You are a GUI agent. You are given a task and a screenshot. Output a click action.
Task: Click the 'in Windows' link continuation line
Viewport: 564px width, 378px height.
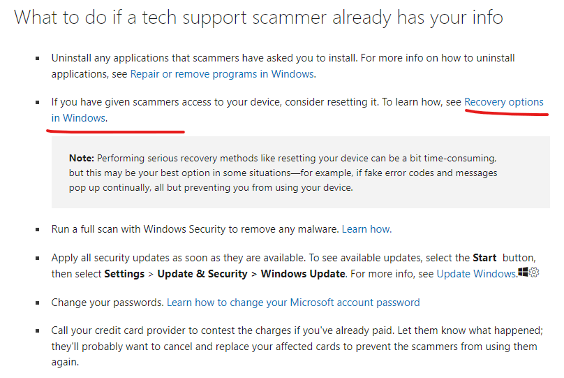[78, 117]
